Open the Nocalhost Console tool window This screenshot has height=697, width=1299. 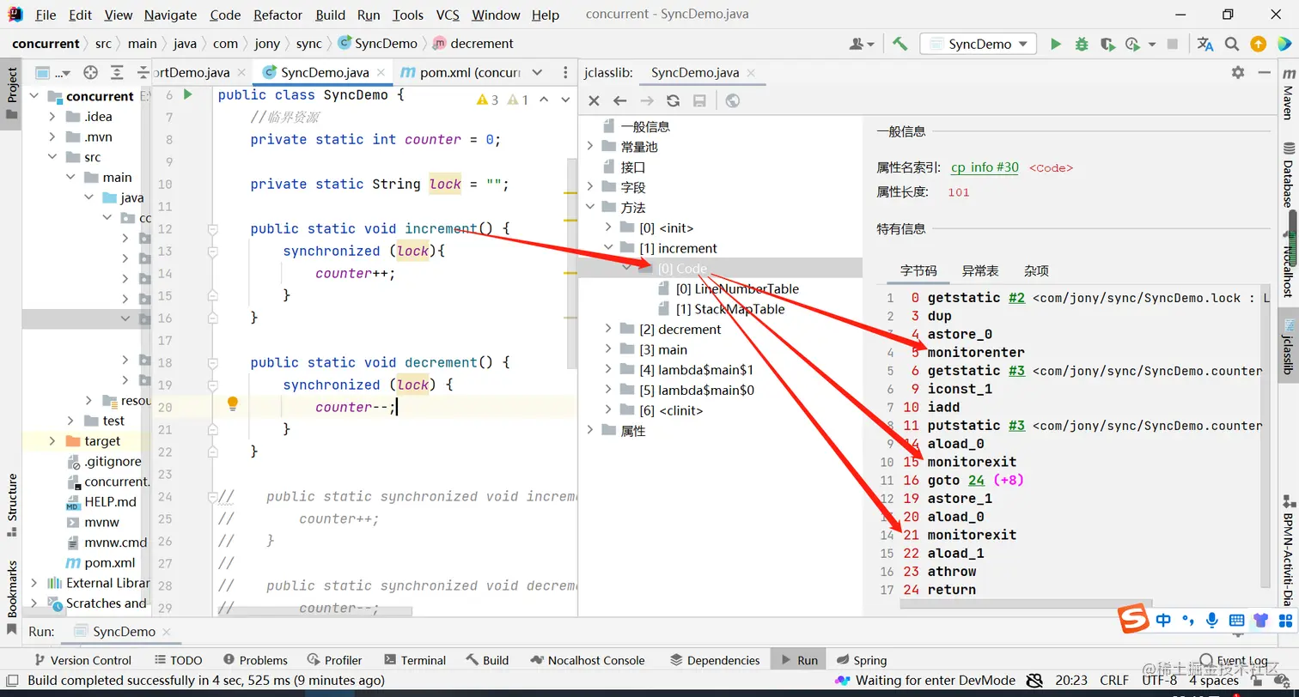pos(588,660)
